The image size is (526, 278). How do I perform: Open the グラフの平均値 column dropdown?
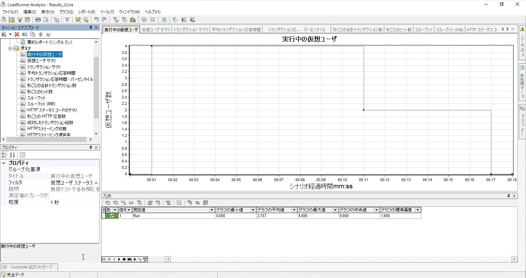[294, 210]
